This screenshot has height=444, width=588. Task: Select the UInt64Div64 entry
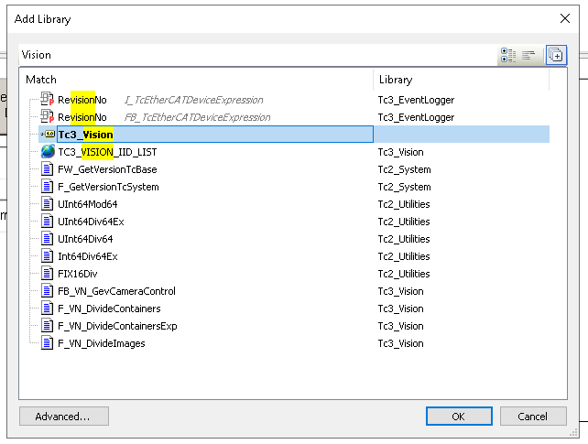point(85,239)
